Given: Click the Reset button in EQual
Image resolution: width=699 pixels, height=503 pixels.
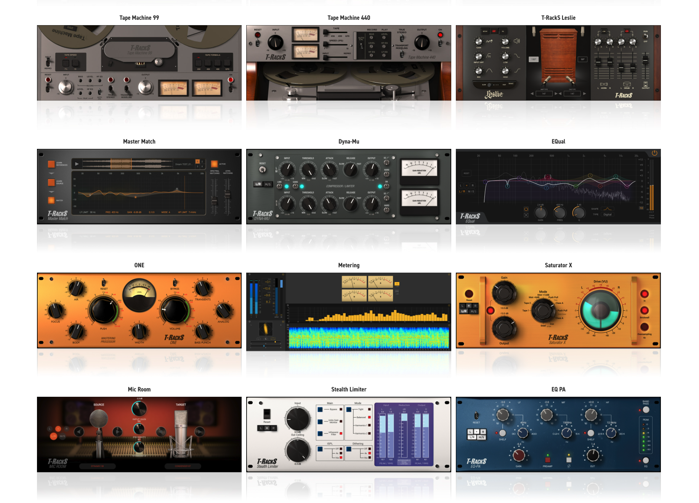Looking at the screenshot, I should pyautogui.click(x=467, y=173).
